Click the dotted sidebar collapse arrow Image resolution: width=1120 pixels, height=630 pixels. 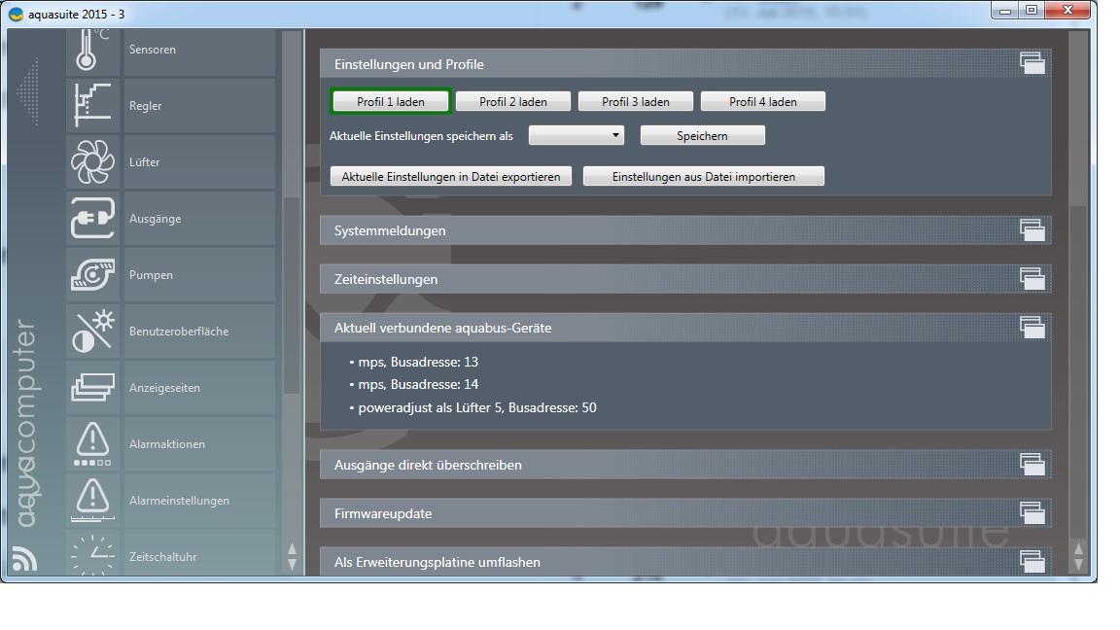[x=28, y=93]
